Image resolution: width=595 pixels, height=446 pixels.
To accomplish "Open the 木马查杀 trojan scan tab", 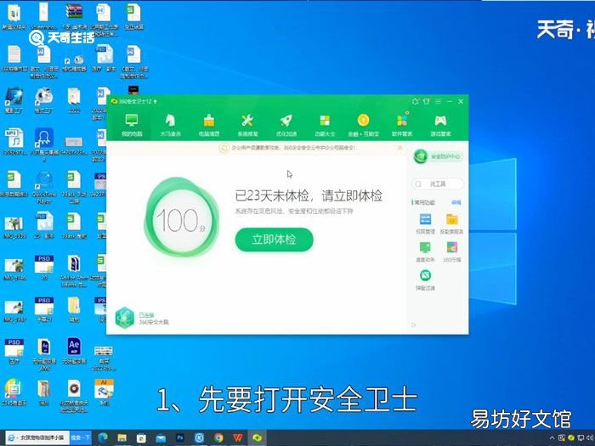I will click(x=170, y=125).
